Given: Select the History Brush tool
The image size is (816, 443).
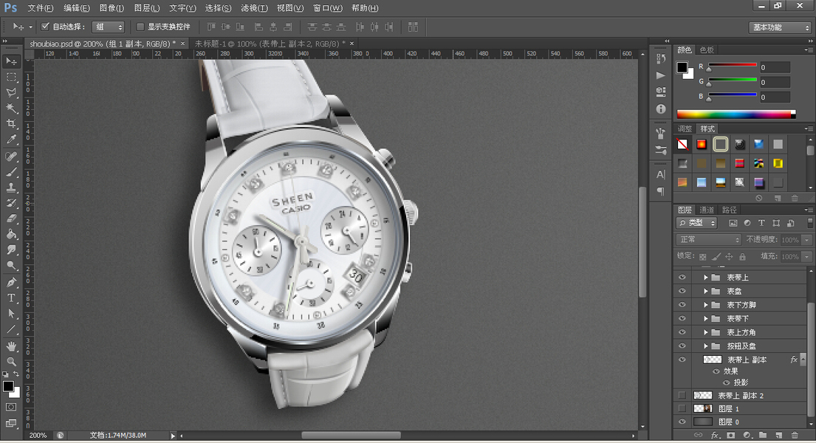Looking at the screenshot, I should click(x=11, y=204).
